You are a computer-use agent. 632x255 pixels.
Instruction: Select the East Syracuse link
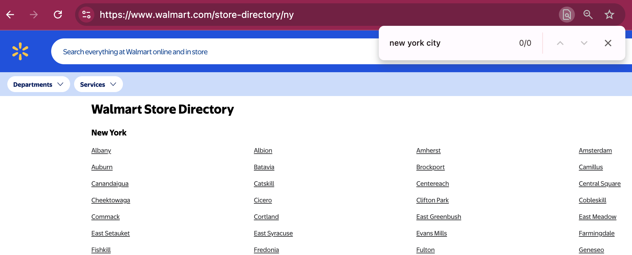click(273, 233)
